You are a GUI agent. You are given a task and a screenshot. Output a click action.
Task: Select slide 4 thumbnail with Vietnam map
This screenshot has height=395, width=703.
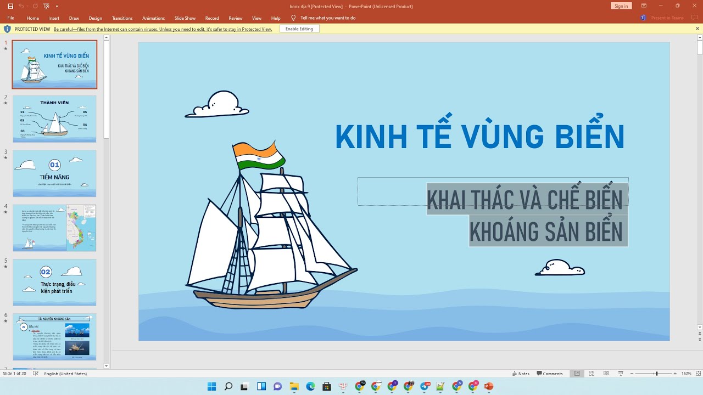(54, 228)
